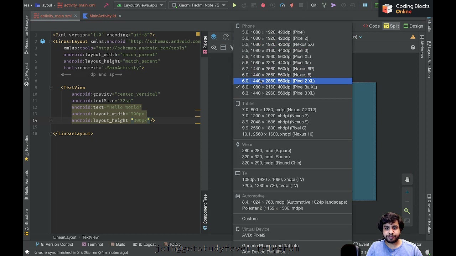Screen dimensions: 456x256
Task: Collapse the LinearLayout tag fold marker
Action: [x=51, y=42]
